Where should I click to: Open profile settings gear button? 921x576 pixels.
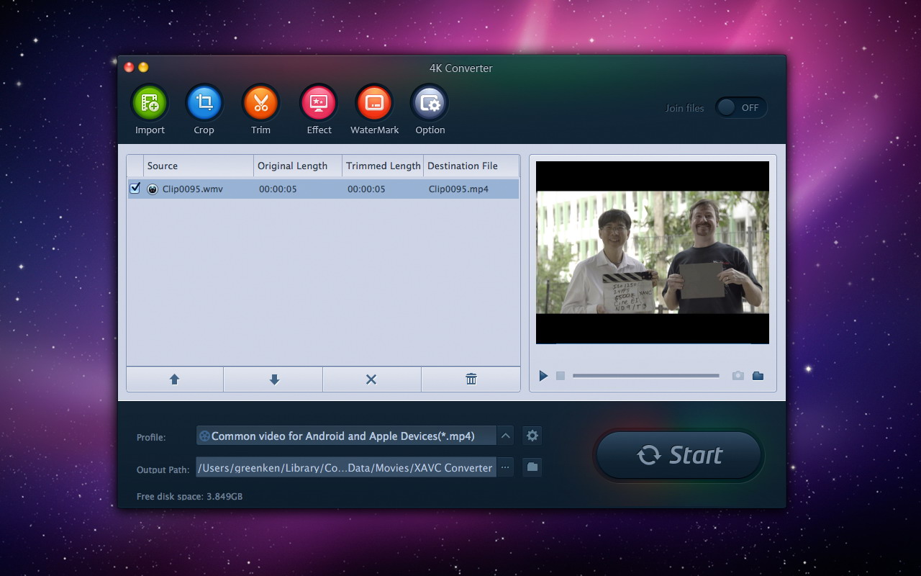pyautogui.click(x=532, y=436)
